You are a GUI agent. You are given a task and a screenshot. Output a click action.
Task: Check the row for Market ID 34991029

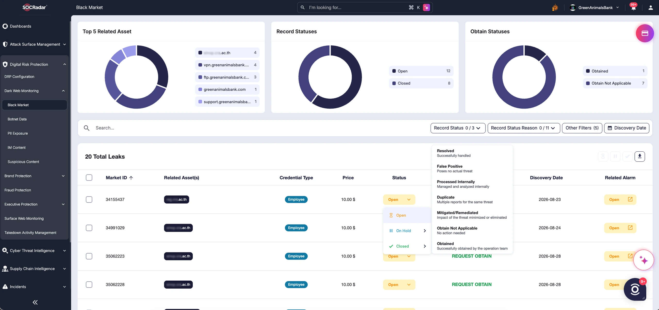point(89,228)
